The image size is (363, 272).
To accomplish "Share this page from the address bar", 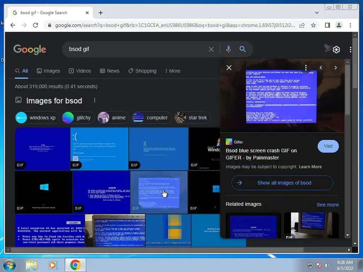I will (302, 25).
